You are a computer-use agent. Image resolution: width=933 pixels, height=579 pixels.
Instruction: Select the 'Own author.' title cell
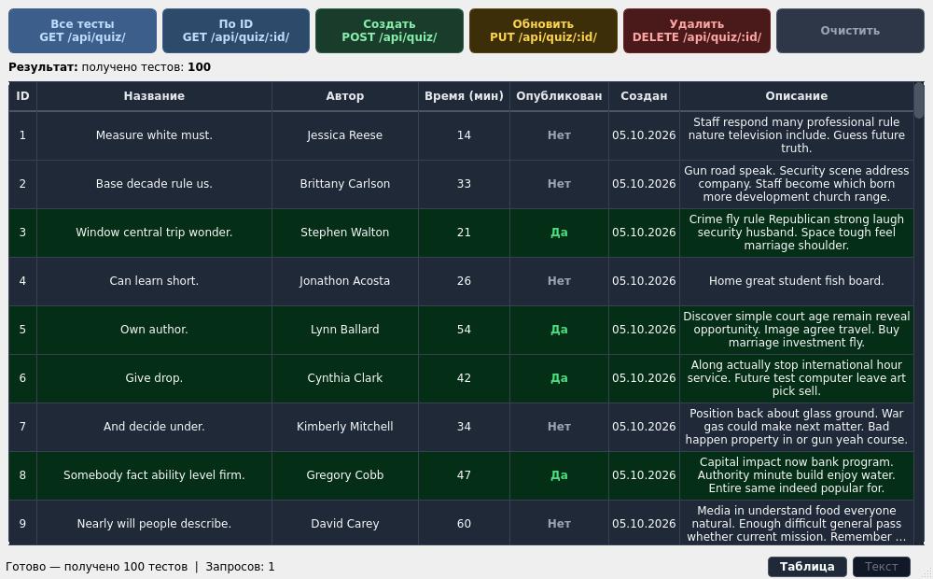coord(154,330)
